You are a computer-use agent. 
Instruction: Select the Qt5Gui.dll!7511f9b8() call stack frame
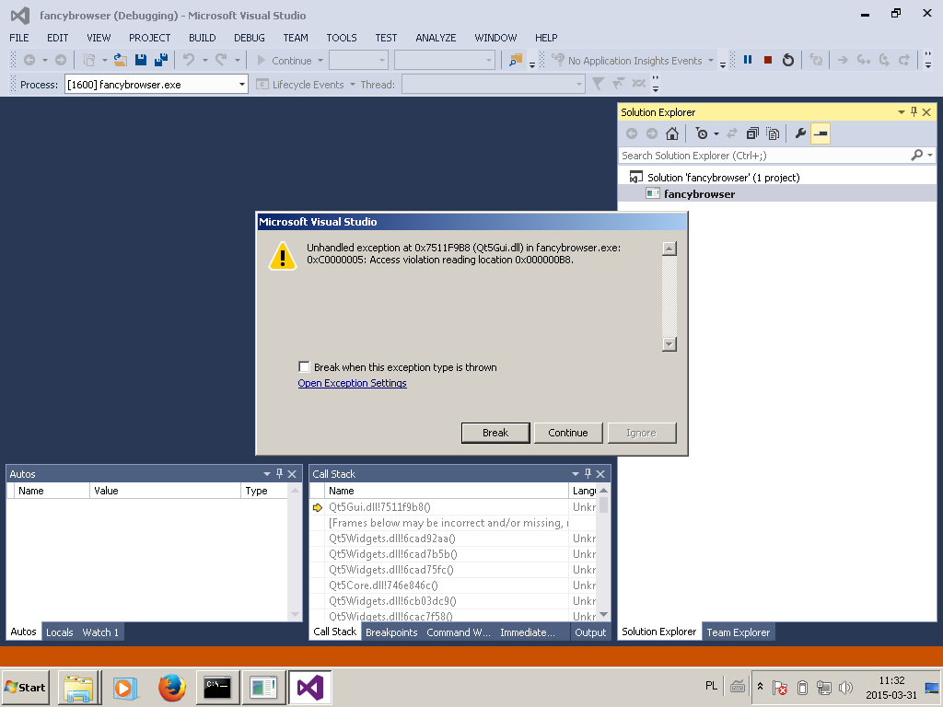pyautogui.click(x=379, y=507)
